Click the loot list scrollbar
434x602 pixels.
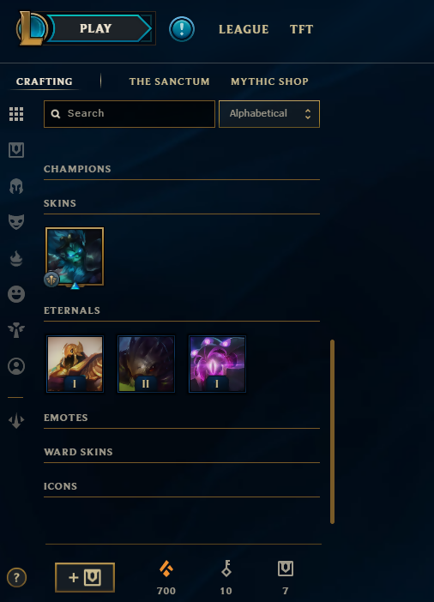[332, 431]
